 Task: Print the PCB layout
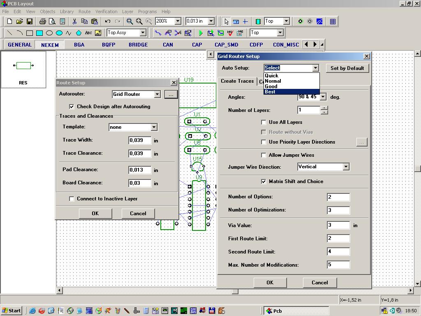tap(42, 21)
